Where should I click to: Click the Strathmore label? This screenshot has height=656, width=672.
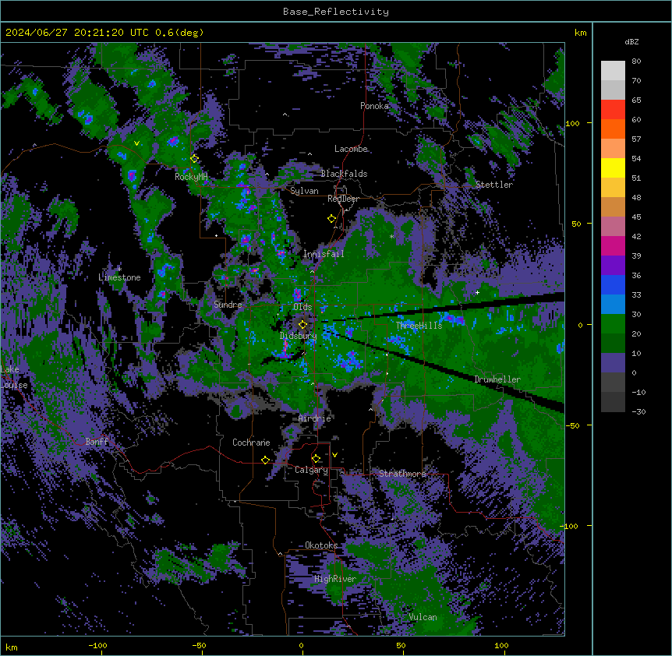click(x=402, y=474)
